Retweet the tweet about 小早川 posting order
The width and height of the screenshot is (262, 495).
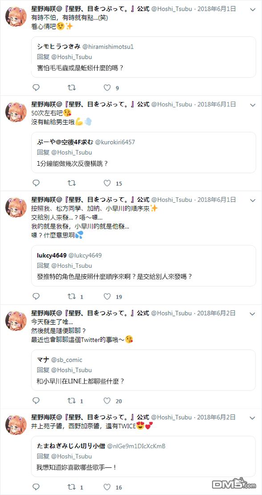(72, 296)
